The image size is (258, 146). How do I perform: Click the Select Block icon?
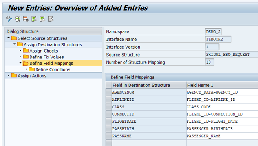[x=42, y=19]
